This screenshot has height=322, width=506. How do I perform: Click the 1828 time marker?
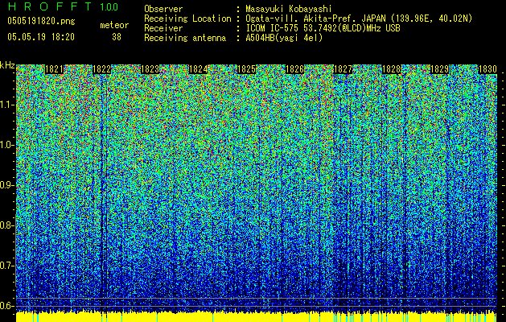tap(391, 69)
